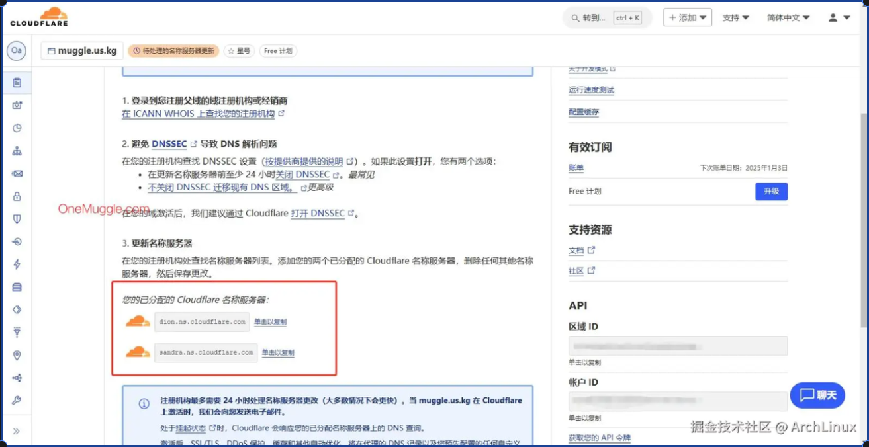Viewport: 869px width, 447px height.
Task: Open the Workers Routes diamond sidebar icon
Action: 17,309
